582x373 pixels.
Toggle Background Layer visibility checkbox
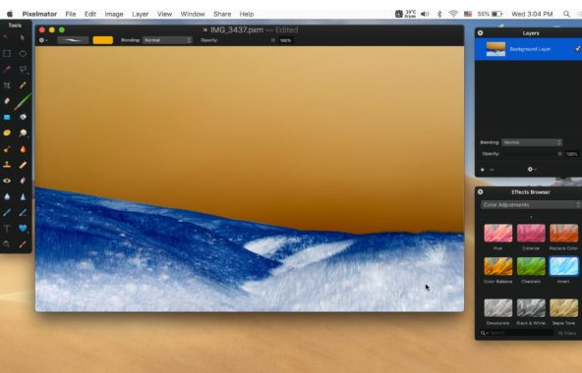577,48
